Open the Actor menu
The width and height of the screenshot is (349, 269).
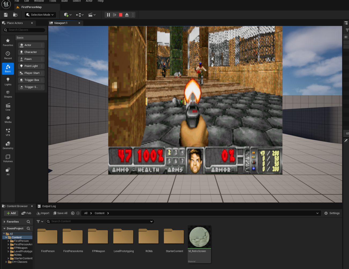tap(89, 1)
